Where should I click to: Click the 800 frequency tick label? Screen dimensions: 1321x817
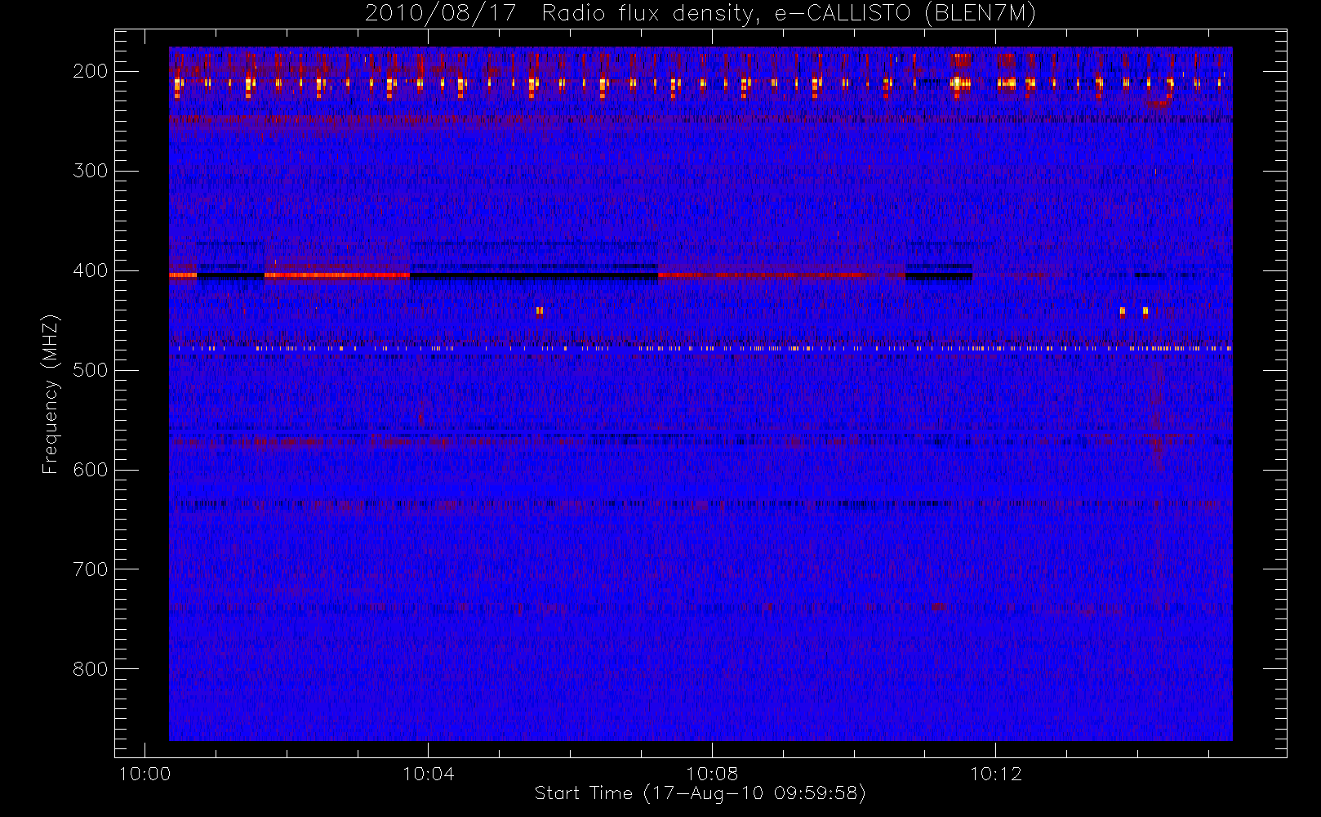click(90, 669)
